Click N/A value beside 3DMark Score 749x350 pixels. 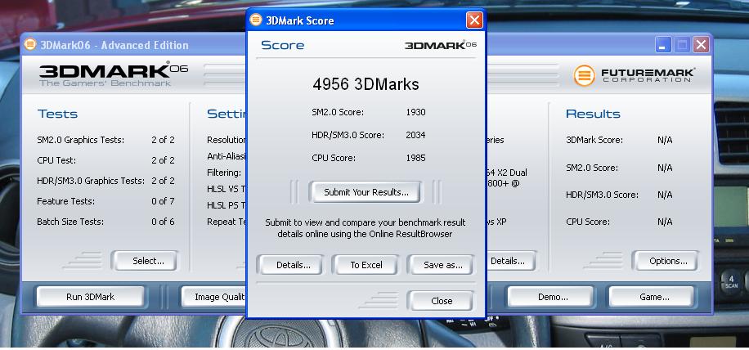pyautogui.click(x=665, y=140)
